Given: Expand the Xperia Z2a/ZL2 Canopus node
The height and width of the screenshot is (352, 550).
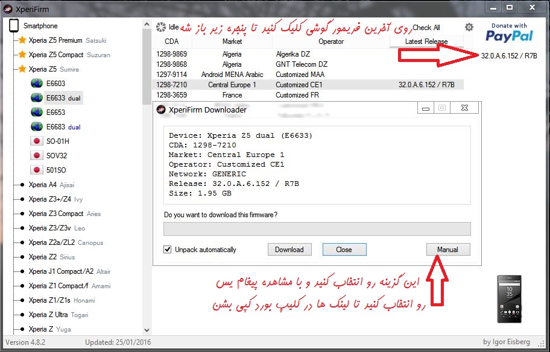Looking at the screenshot, I should tap(22, 242).
